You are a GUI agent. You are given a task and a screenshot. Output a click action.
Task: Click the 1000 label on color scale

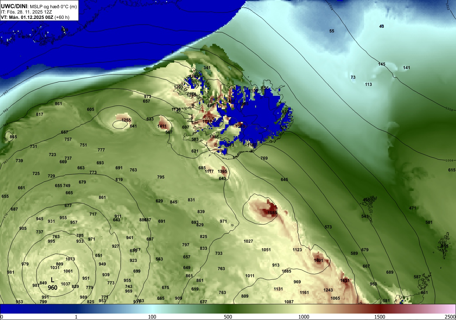(304, 317)
